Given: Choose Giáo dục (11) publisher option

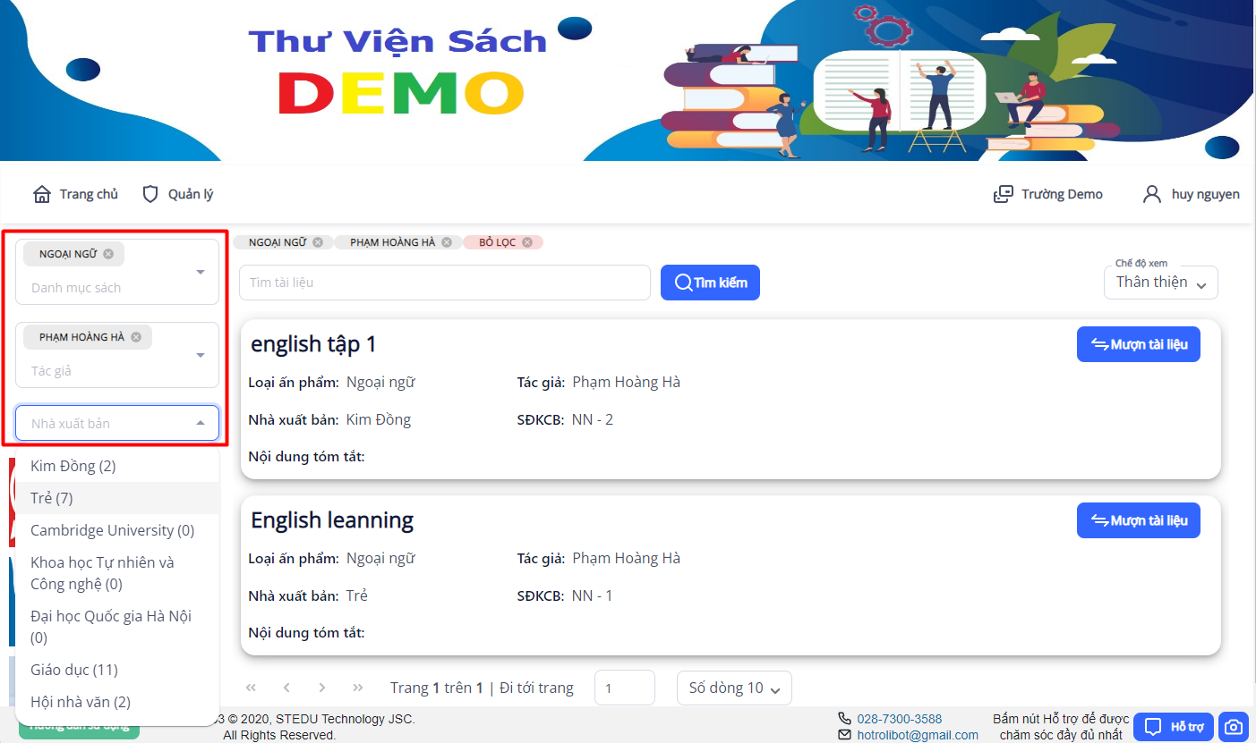Looking at the screenshot, I should (x=74, y=670).
